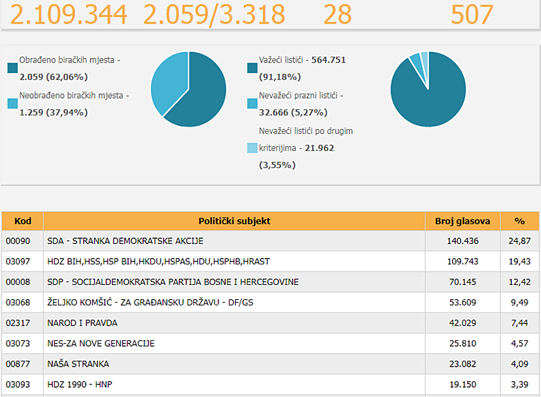Click the Politički subjekt column header
Viewport: 541px width, 397px height.
tap(234, 221)
